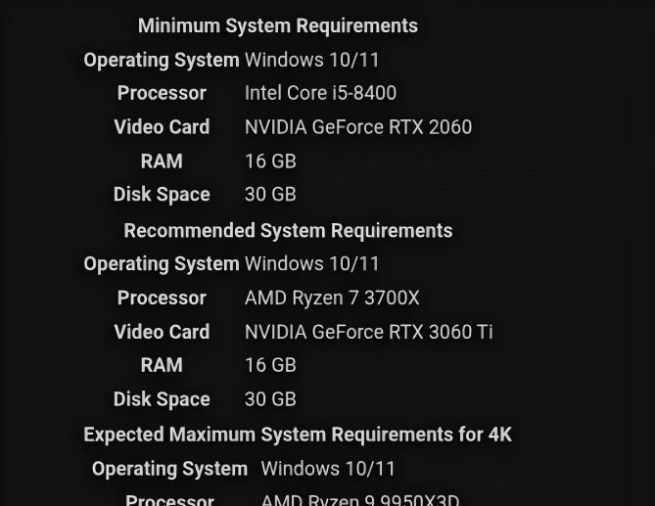Click Windows 10/11 under 4K requirements

(x=328, y=469)
